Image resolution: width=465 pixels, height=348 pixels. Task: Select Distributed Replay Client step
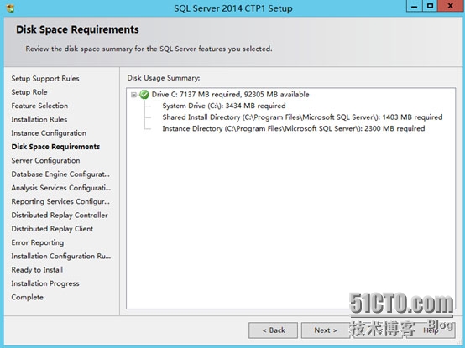(x=52, y=229)
